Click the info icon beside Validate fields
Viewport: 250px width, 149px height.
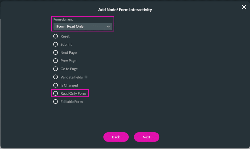[86, 77]
